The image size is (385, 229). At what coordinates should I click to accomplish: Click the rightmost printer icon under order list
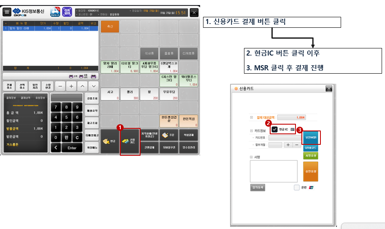93,76
